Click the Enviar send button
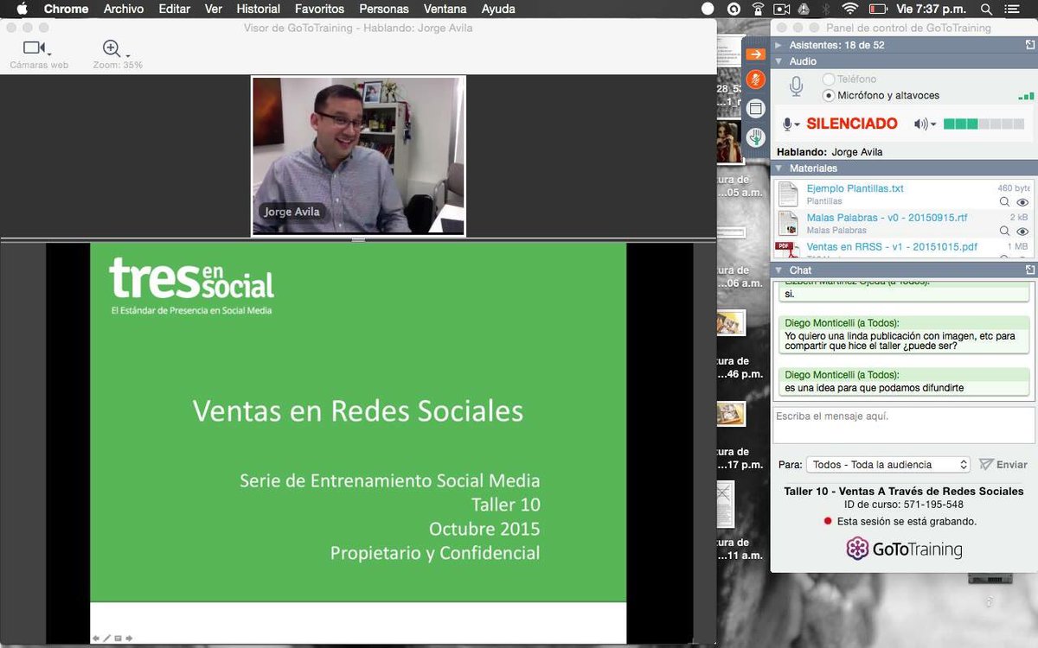 pos(1003,465)
